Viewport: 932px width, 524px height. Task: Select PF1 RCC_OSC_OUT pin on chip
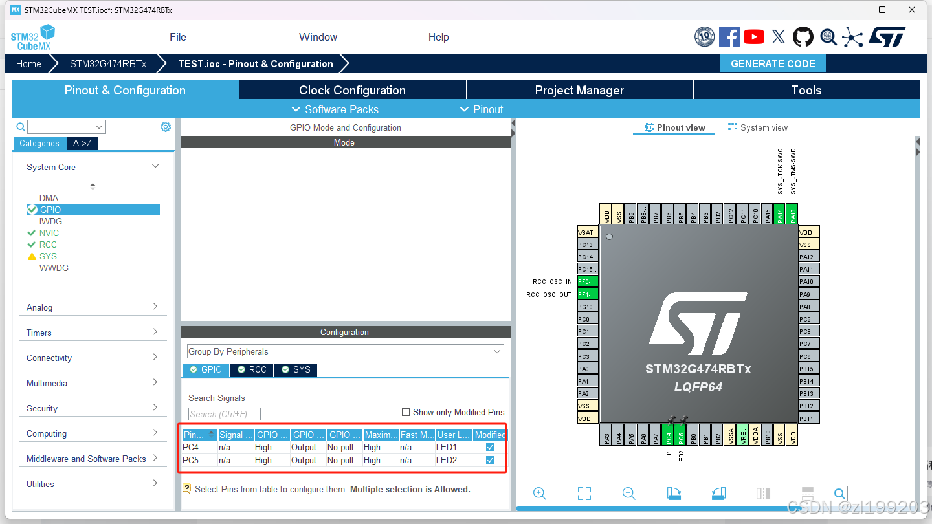pyautogui.click(x=588, y=294)
